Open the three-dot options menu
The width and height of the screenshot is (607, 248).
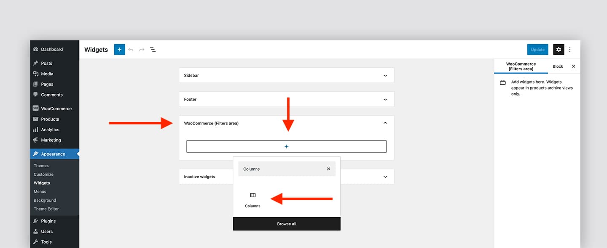[x=570, y=50]
